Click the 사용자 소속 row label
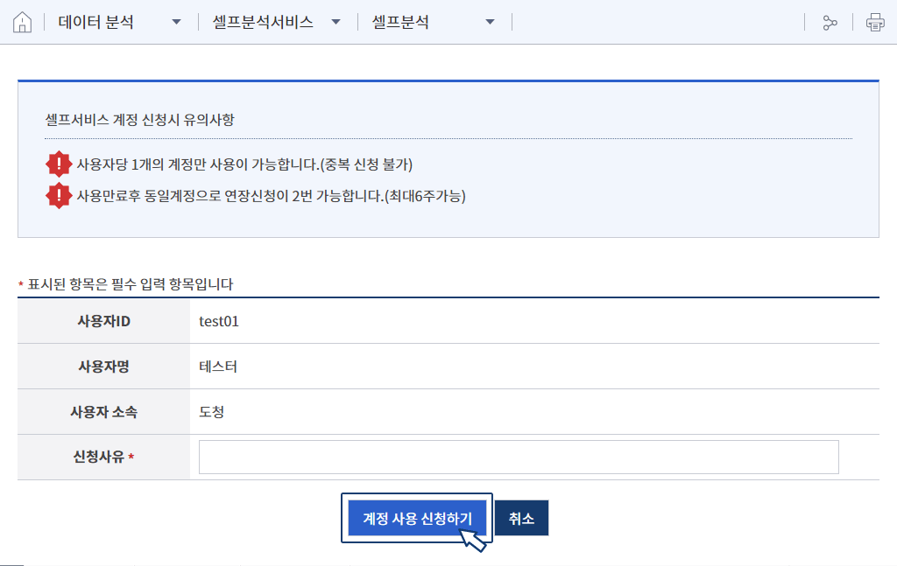The width and height of the screenshot is (897, 566). pyautogui.click(x=103, y=412)
